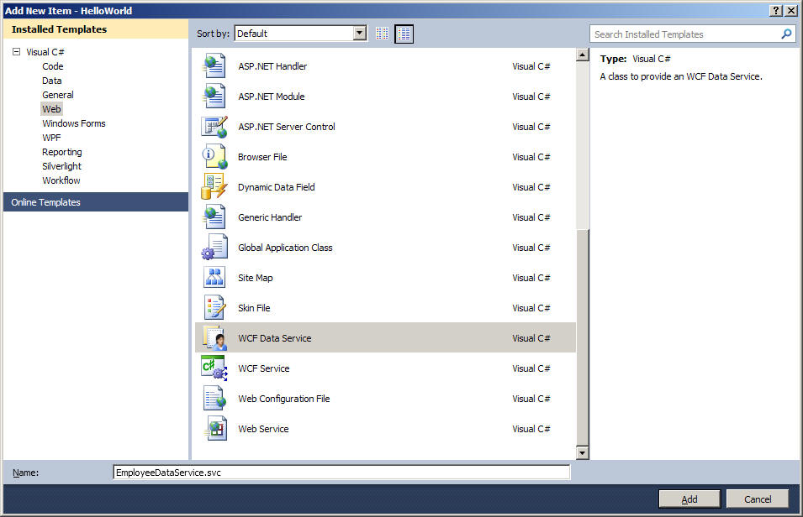Viewport: 803px width, 517px height.
Task: Switch to small icons view
Action: coord(382,34)
